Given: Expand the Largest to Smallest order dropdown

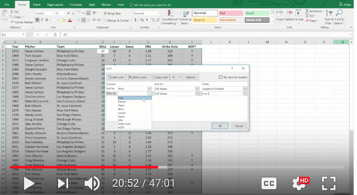Looking at the screenshot, I should point(245,89).
